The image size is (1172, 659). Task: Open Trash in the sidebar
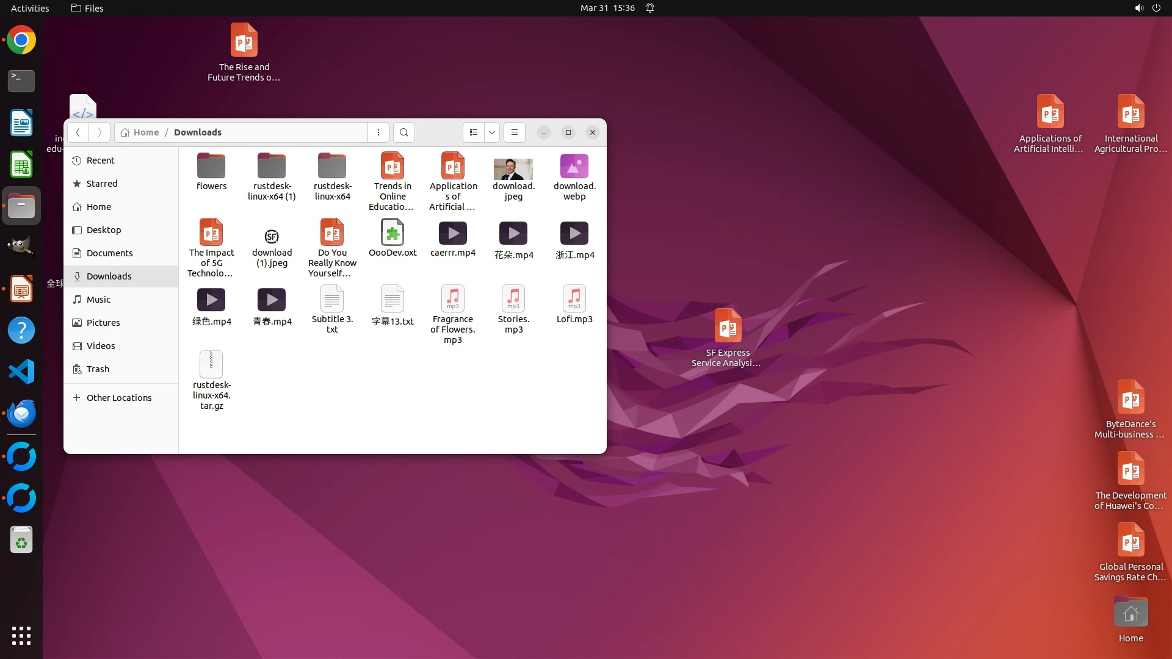98,369
